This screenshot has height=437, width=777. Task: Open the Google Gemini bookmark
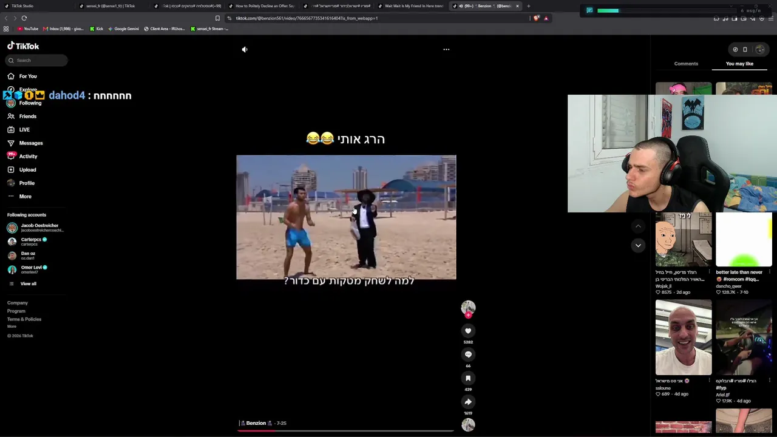(x=123, y=29)
